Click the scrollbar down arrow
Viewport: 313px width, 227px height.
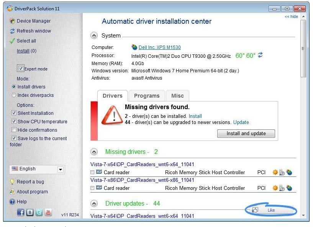[x=303, y=216]
